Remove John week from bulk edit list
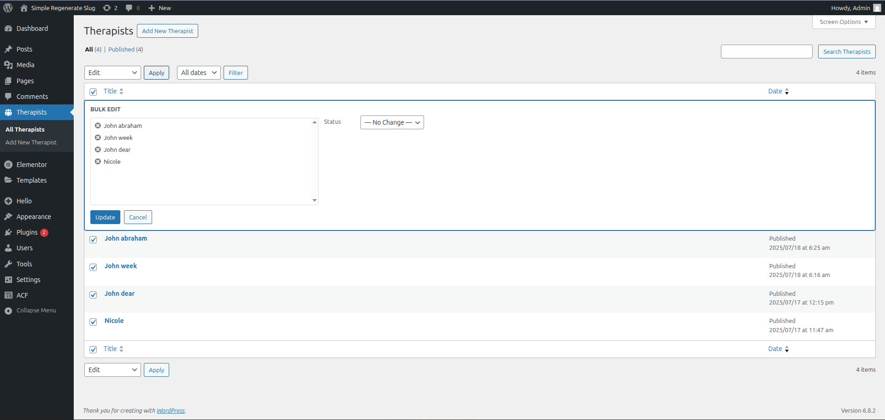Viewport: 885px width, 420px height. [x=98, y=138]
